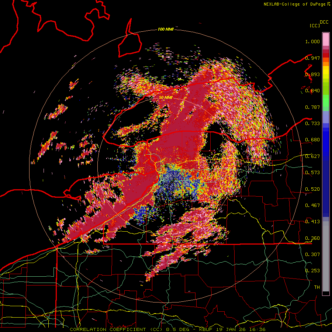This screenshot has height=332, width=332.
Task: Click the 0.947 value on the color scale
Action: click(312, 58)
